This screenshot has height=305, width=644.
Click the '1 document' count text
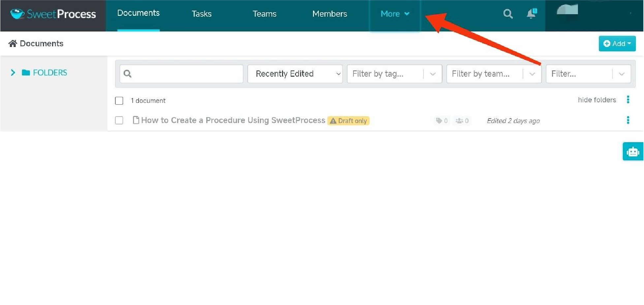[x=148, y=101]
